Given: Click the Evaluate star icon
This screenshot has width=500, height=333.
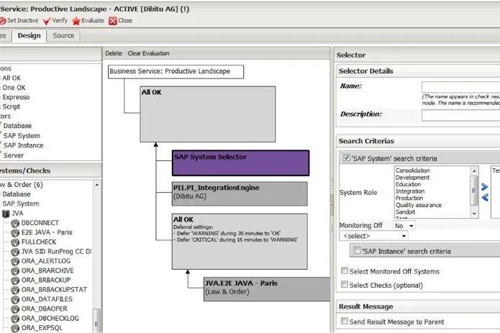Looking at the screenshot, I should click(76, 21).
